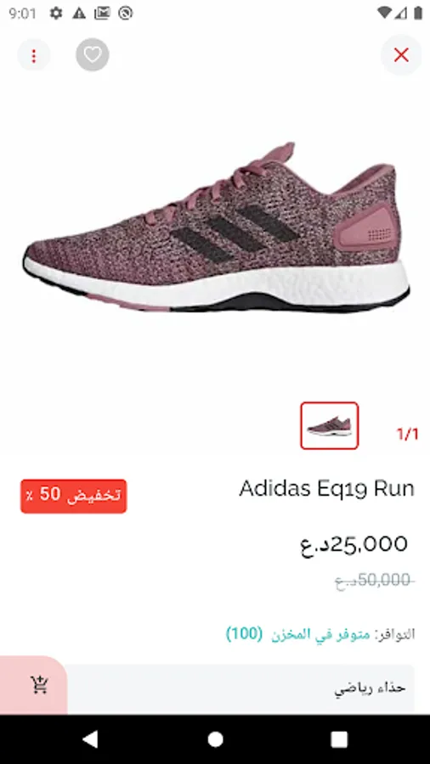The height and width of the screenshot is (764, 430).
Task: Tap the Android home circle button
Action: click(215, 739)
